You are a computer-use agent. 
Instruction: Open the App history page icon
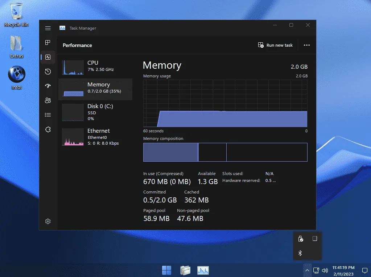pyautogui.click(x=48, y=72)
